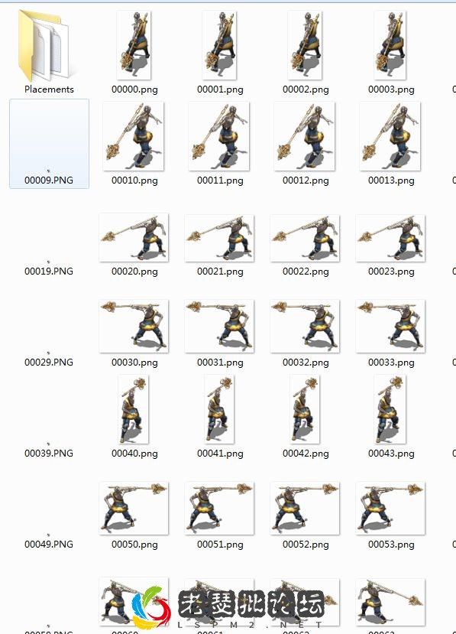Select the 00020.png sprite thumbnail
456x634 pixels.
pos(134,238)
